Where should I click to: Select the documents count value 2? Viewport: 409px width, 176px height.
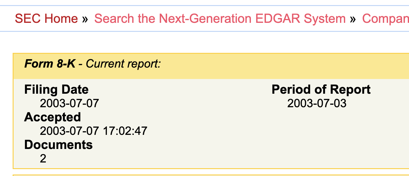coord(43,159)
